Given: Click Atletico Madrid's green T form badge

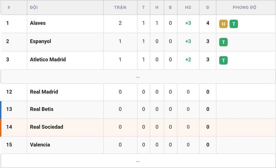Looking at the screenshot, I should [x=224, y=61].
